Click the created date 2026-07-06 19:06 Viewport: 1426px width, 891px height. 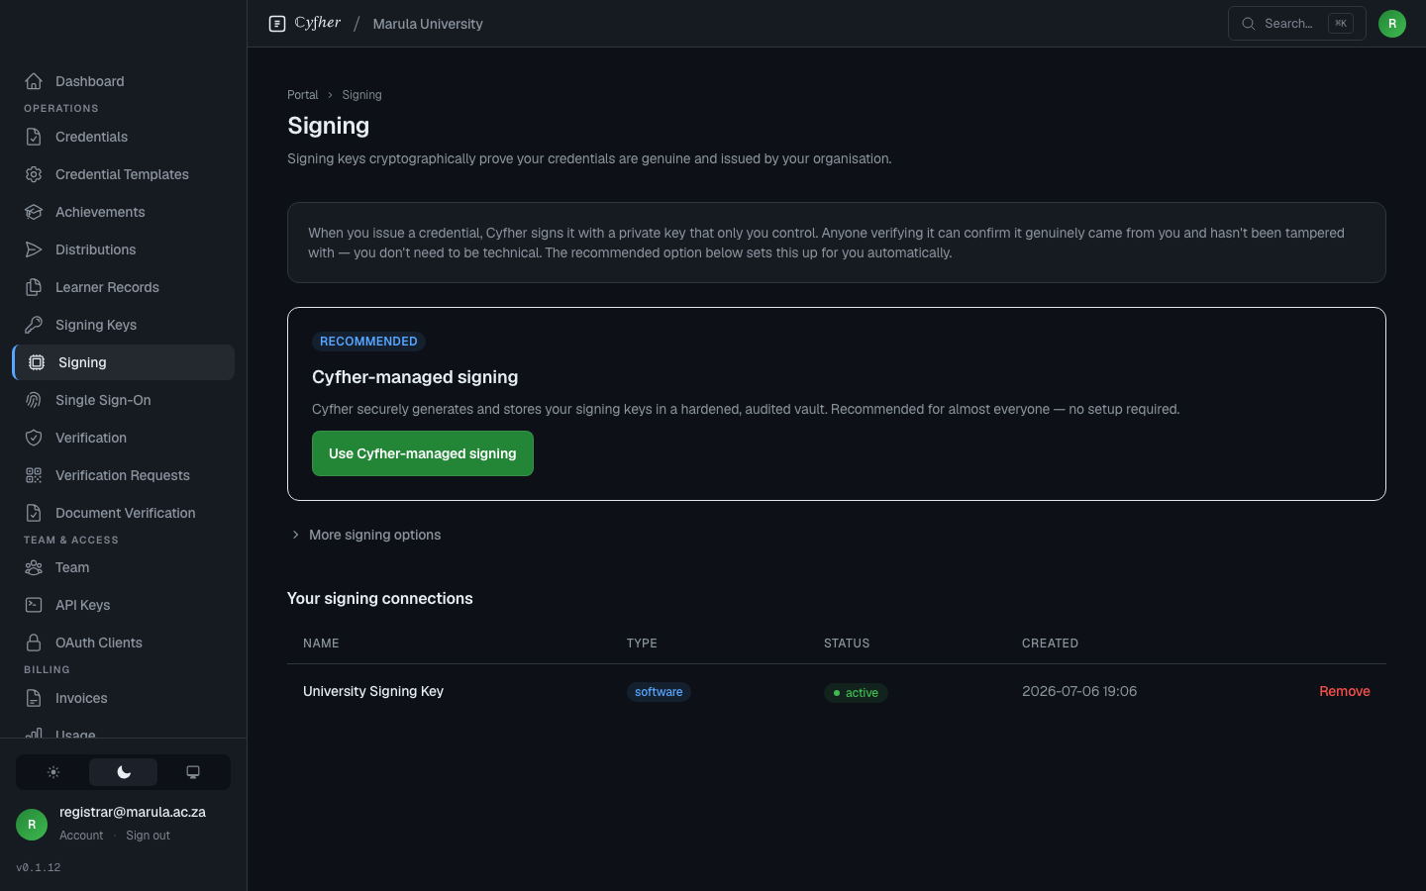coord(1079,691)
